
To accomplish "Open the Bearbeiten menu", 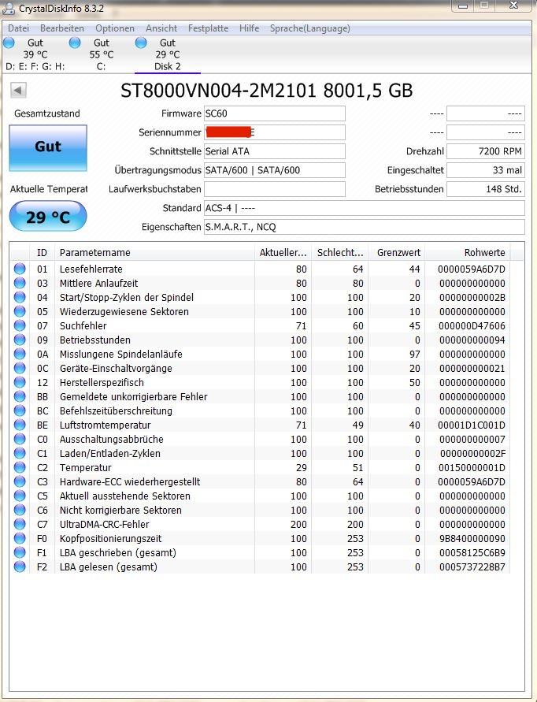I will (62, 28).
